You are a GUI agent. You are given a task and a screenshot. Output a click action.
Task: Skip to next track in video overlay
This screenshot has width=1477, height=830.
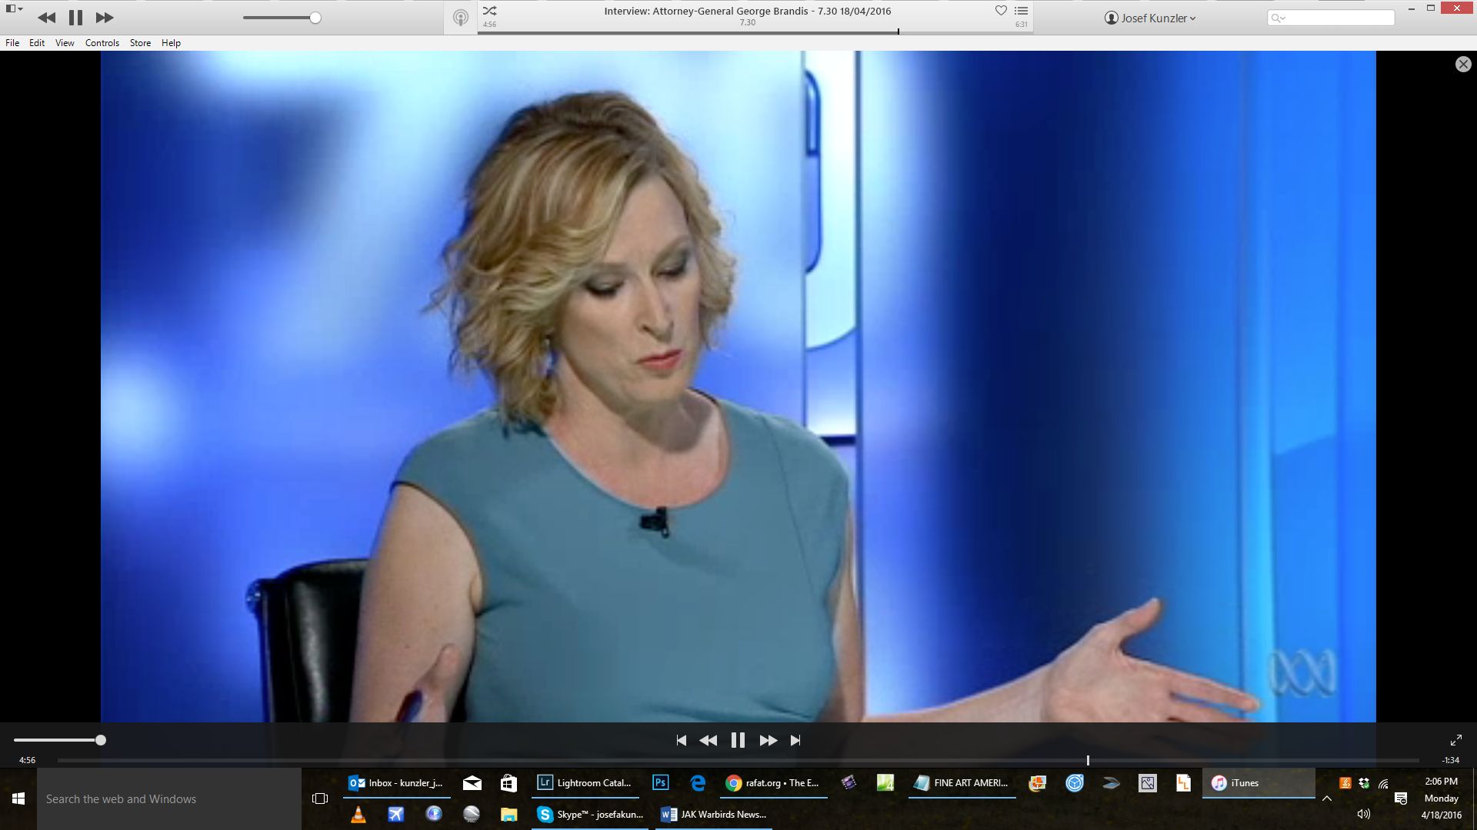[795, 740]
